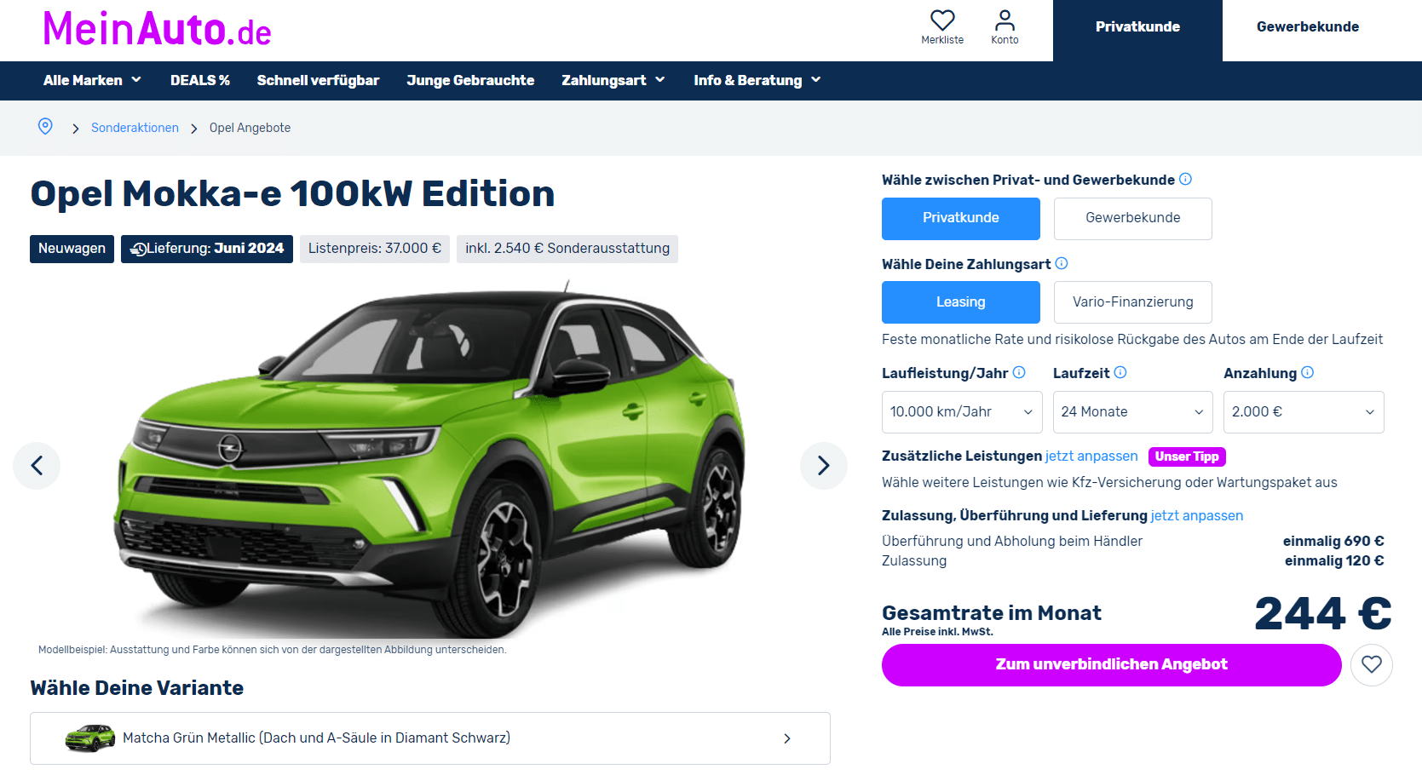This screenshot has height=775, width=1422.
Task: Click Sonderaktionen breadcrumb link
Action: pyautogui.click(x=135, y=128)
